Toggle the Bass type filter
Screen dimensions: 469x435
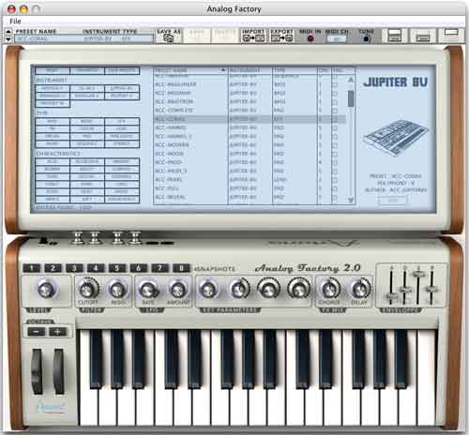click(53, 121)
